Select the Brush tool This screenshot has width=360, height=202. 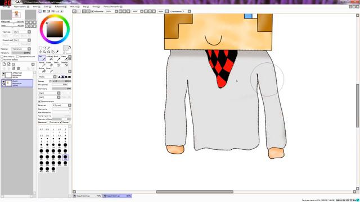(x=57, y=58)
